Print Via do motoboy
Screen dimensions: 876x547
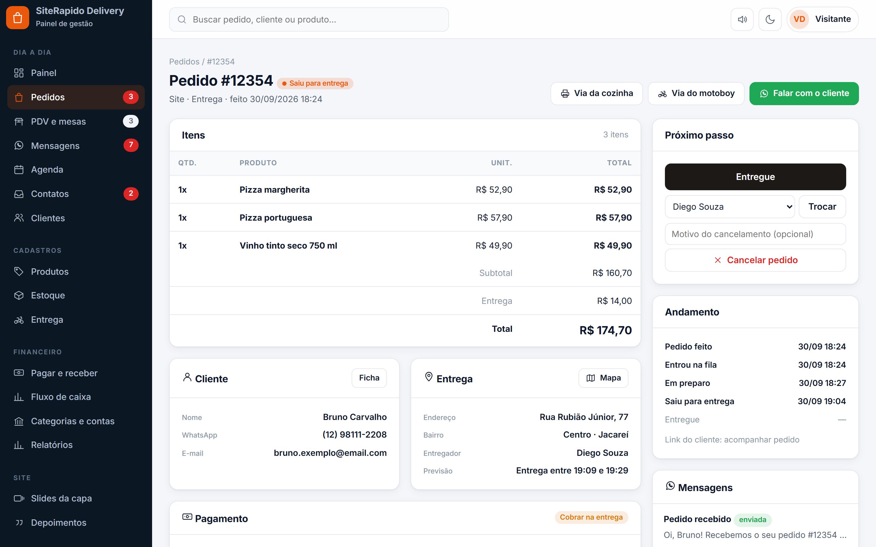696,93
